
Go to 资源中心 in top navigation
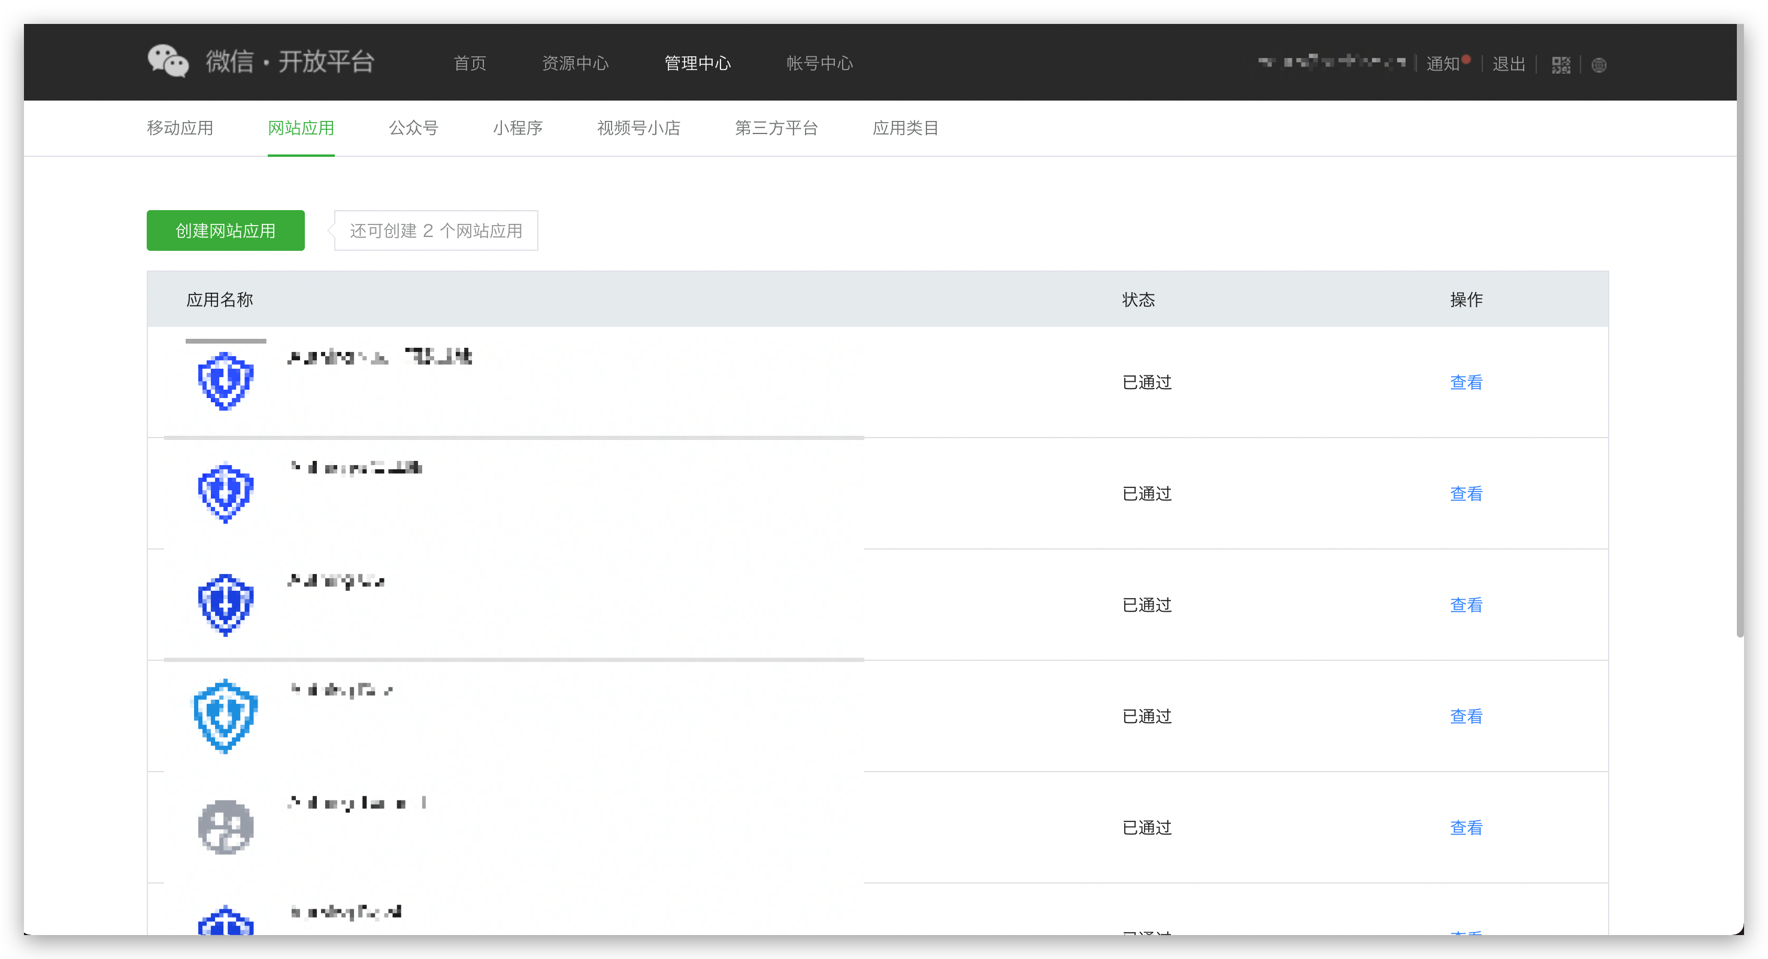coord(574,63)
